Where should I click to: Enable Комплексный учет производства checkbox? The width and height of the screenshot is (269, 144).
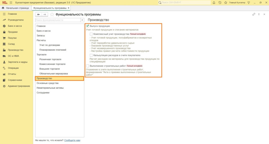(91, 34)
